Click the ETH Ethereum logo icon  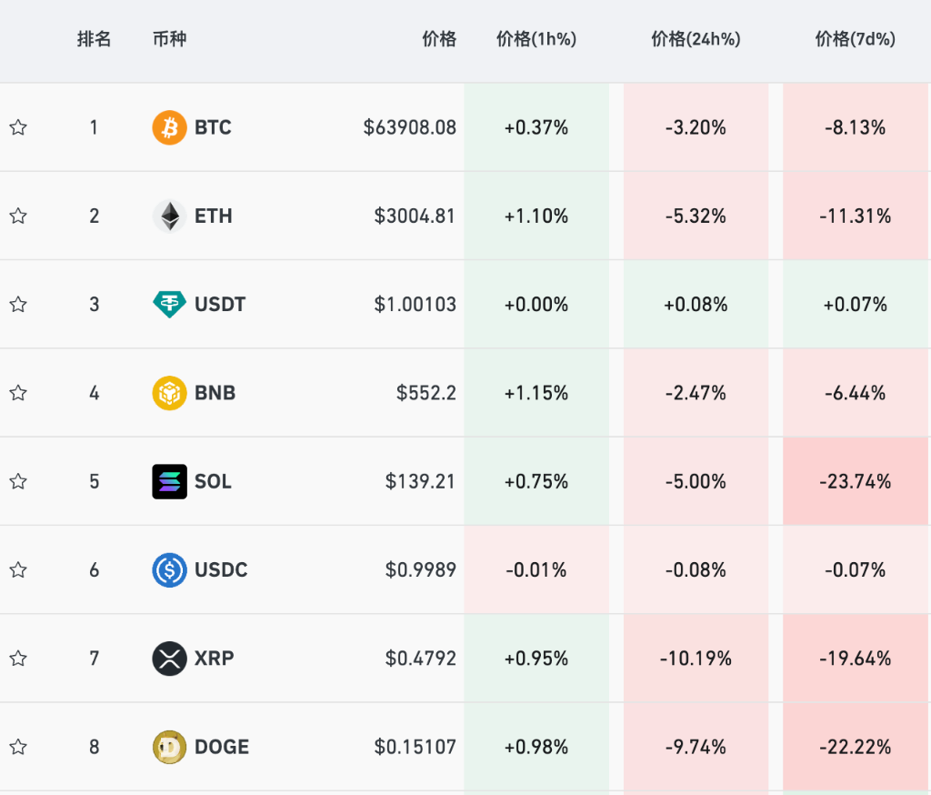(168, 216)
